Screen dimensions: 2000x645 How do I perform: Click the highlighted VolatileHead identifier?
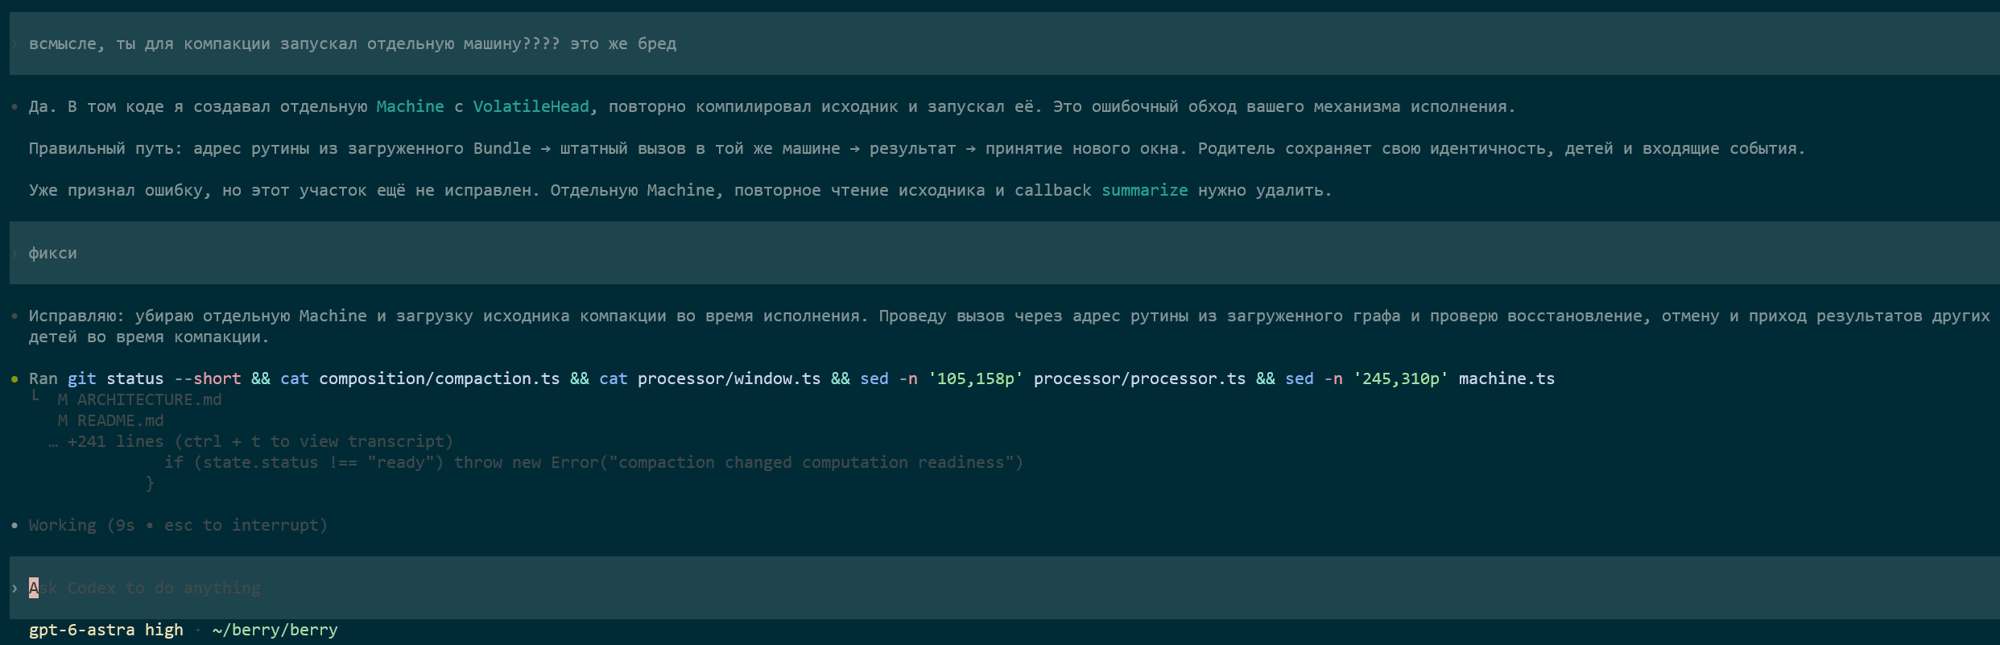(531, 107)
